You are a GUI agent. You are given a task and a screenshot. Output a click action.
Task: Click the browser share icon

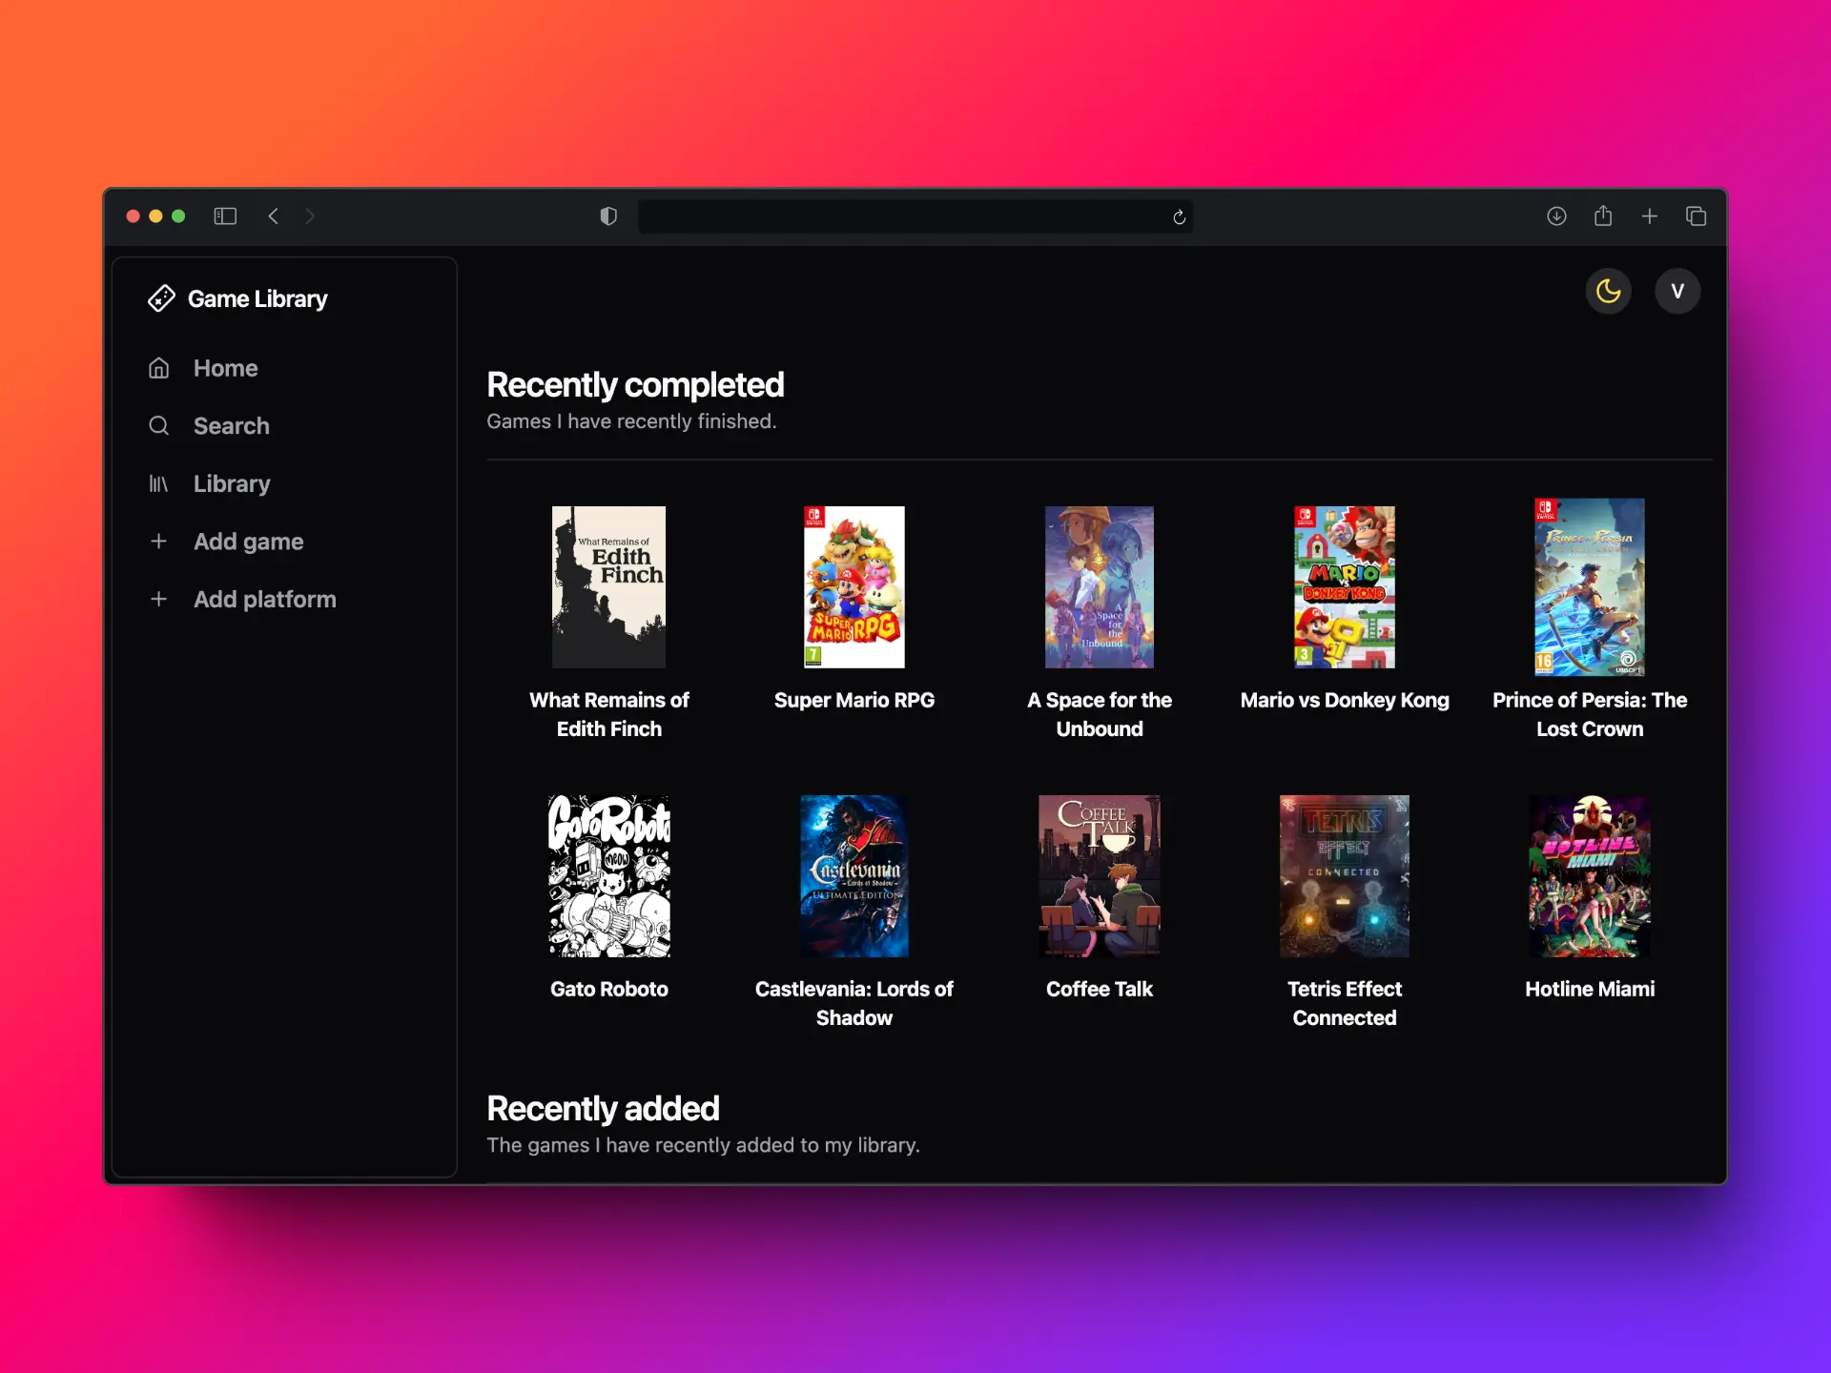pos(1603,216)
